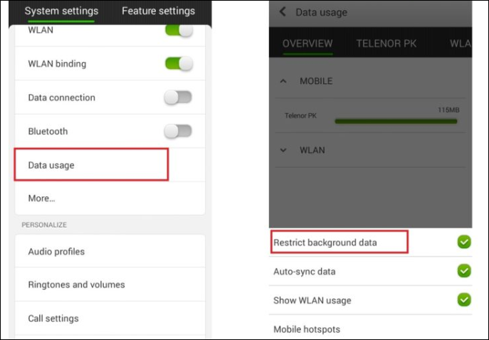Open Audio profiles settings
Image resolution: width=489 pixels, height=340 pixels.
(110, 251)
